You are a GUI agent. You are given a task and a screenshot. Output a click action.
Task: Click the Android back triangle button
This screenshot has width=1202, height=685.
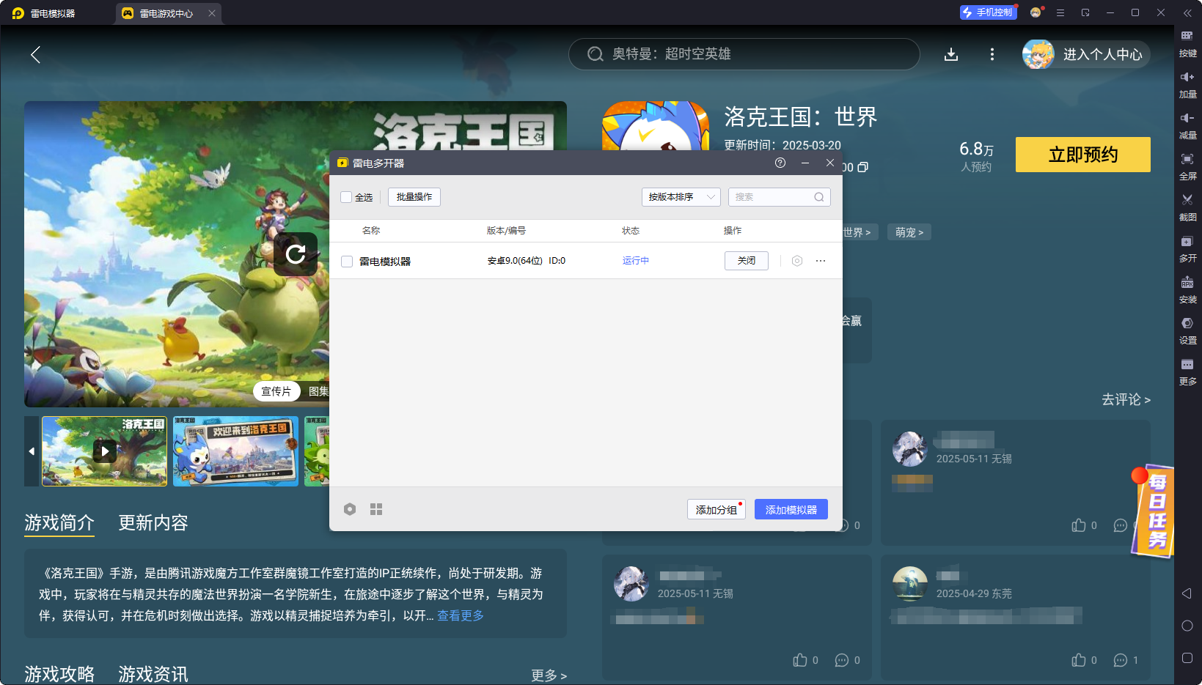[1187, 593]
